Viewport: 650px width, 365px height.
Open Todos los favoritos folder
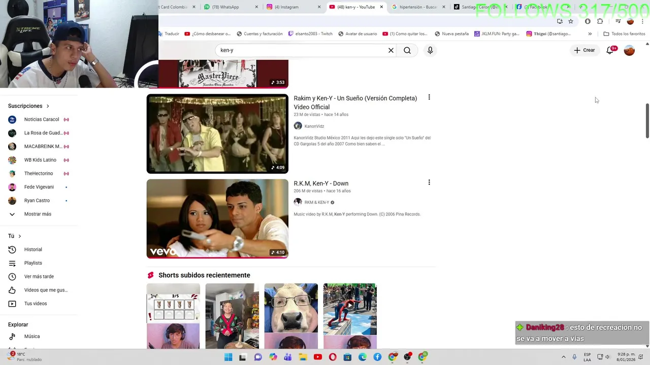coord(624,34)
